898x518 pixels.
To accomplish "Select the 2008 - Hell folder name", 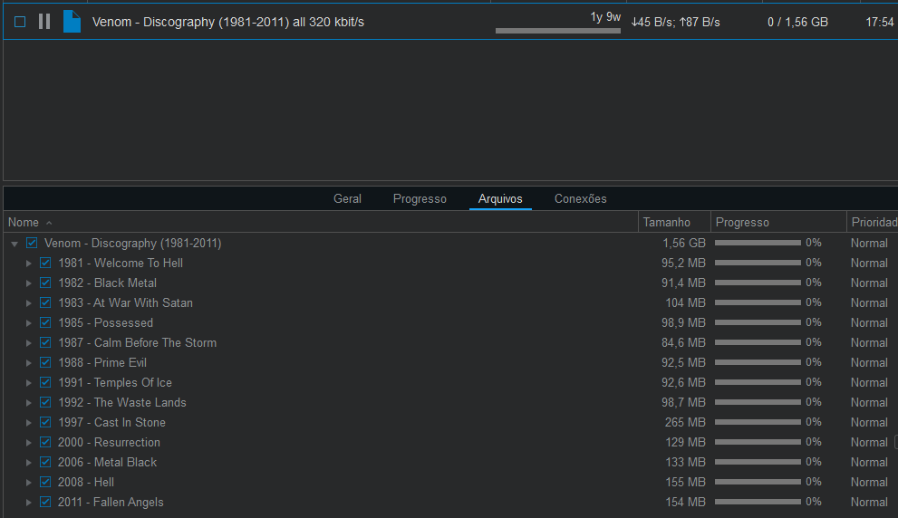I will click(86, 482).
